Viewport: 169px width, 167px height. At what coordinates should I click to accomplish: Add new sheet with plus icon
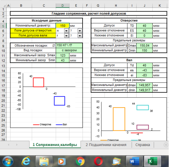point(166,145)
